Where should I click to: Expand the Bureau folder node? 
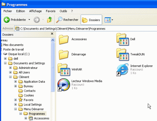pyautogui.click(x=15, y=86)
